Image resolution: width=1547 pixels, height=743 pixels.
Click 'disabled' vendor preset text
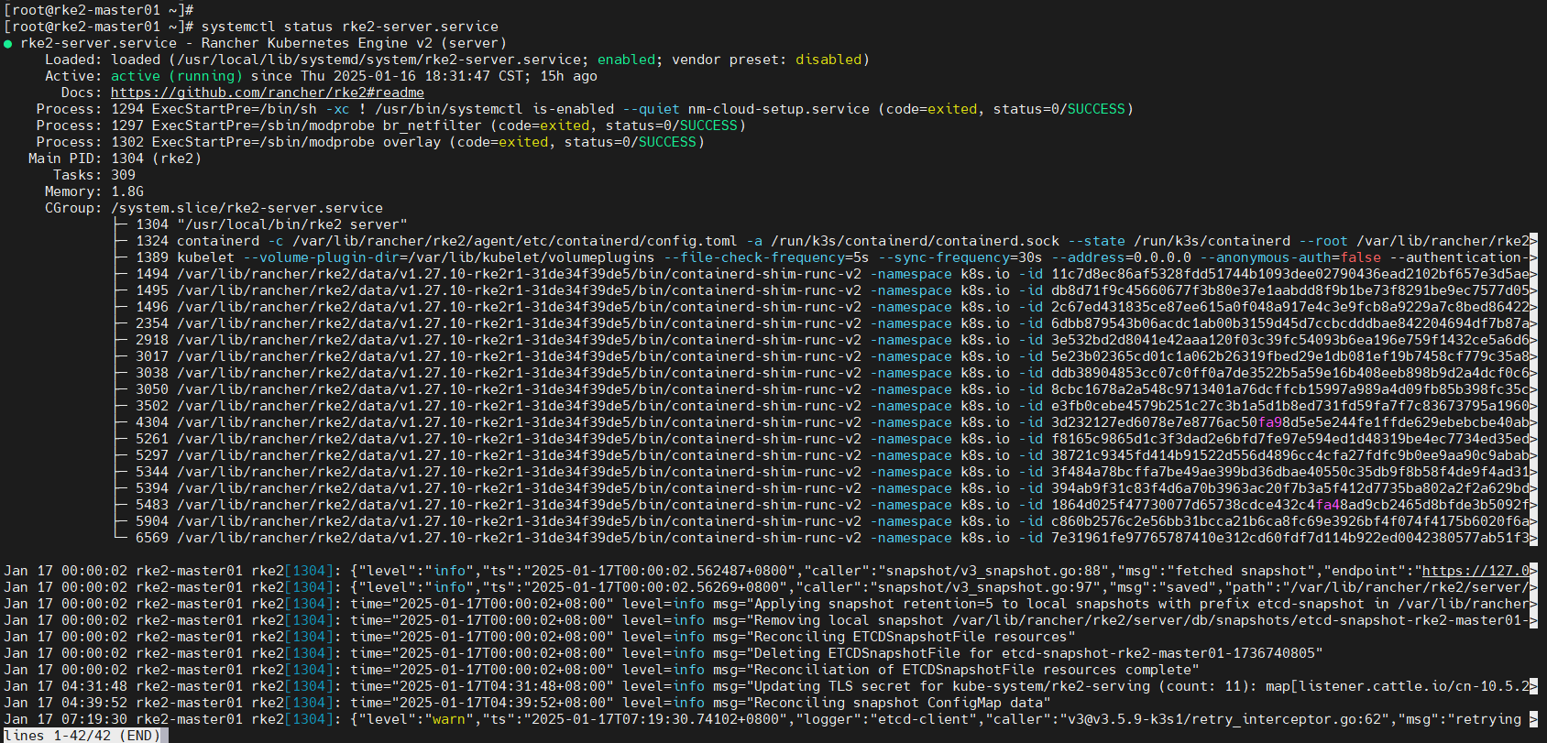click(828, 60)
